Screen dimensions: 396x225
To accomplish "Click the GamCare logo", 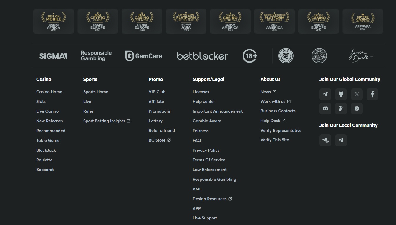I will (x=143, y=56).
